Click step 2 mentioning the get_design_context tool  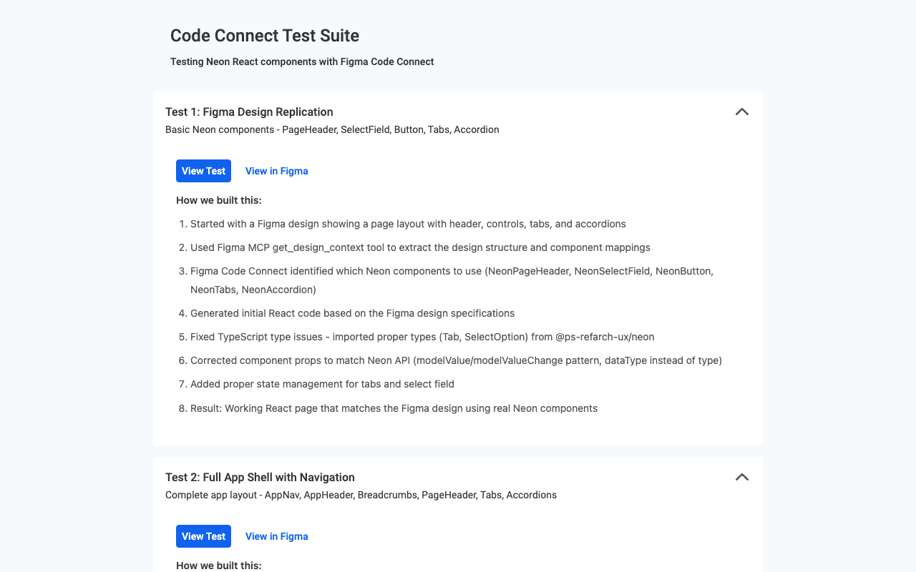[420, 247]
